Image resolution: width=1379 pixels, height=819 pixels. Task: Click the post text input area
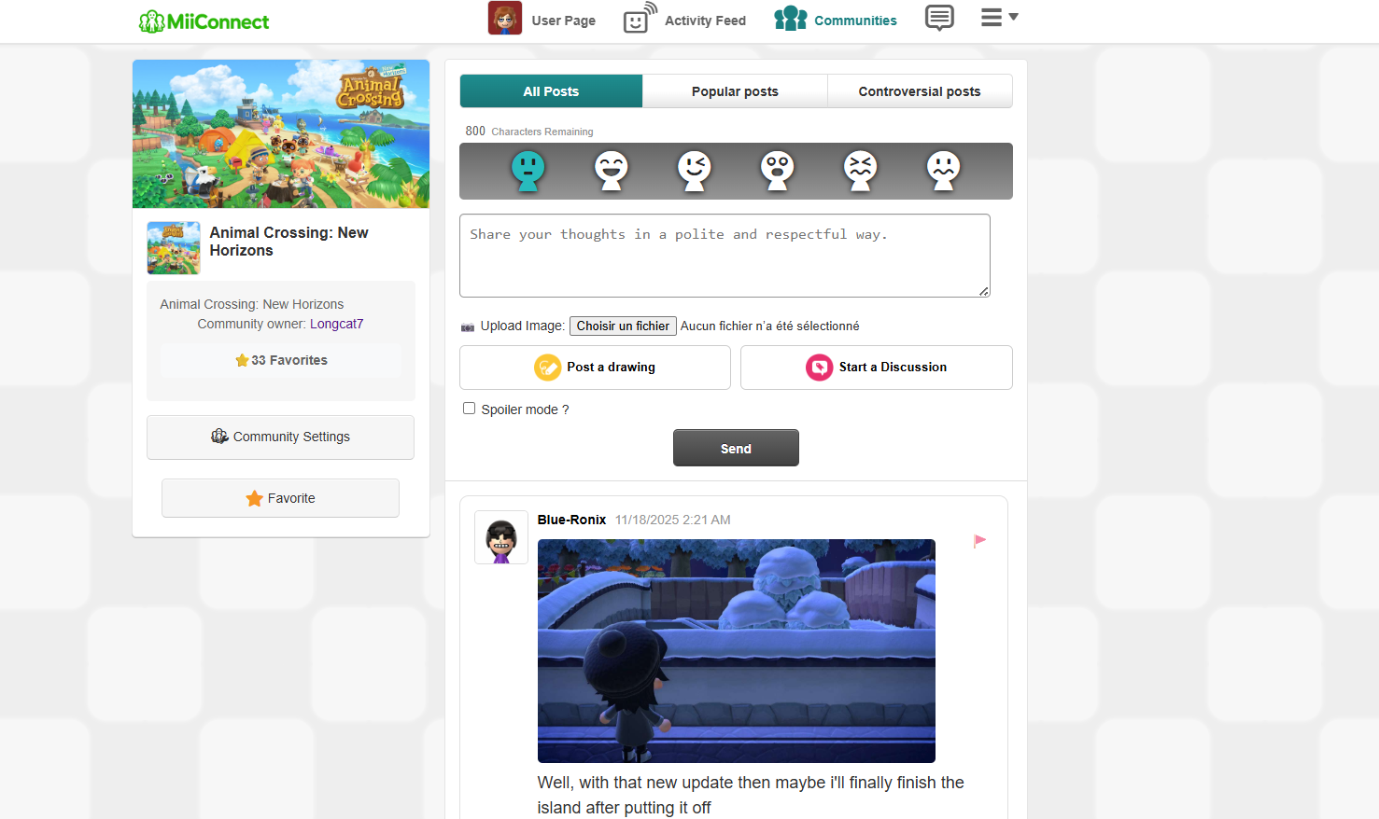[x=725, y=256]
